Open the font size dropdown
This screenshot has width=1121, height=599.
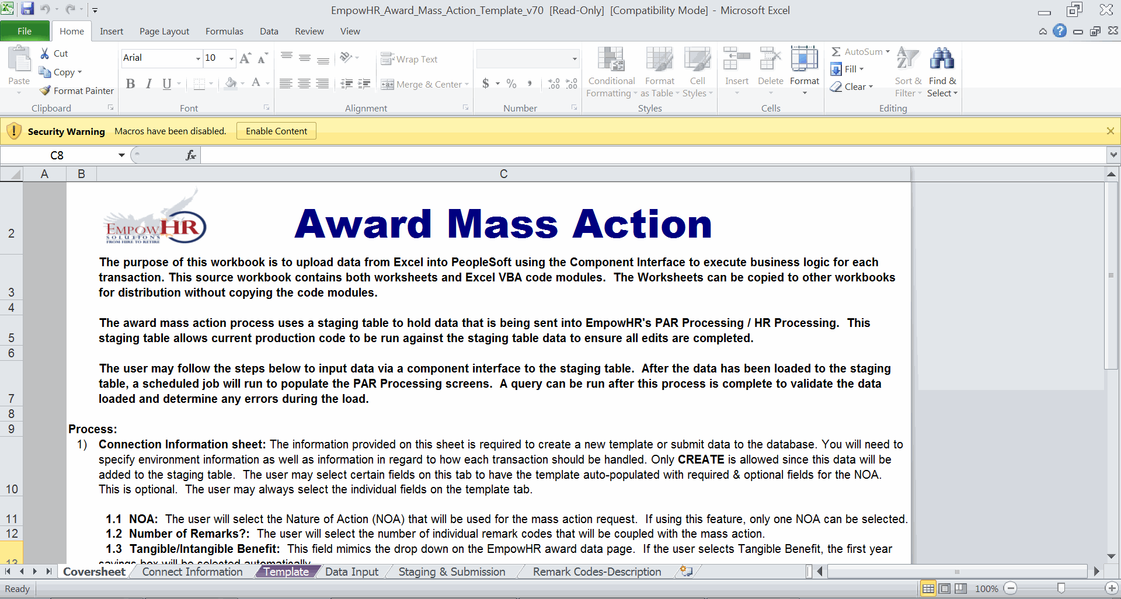(x=231, y=58)
